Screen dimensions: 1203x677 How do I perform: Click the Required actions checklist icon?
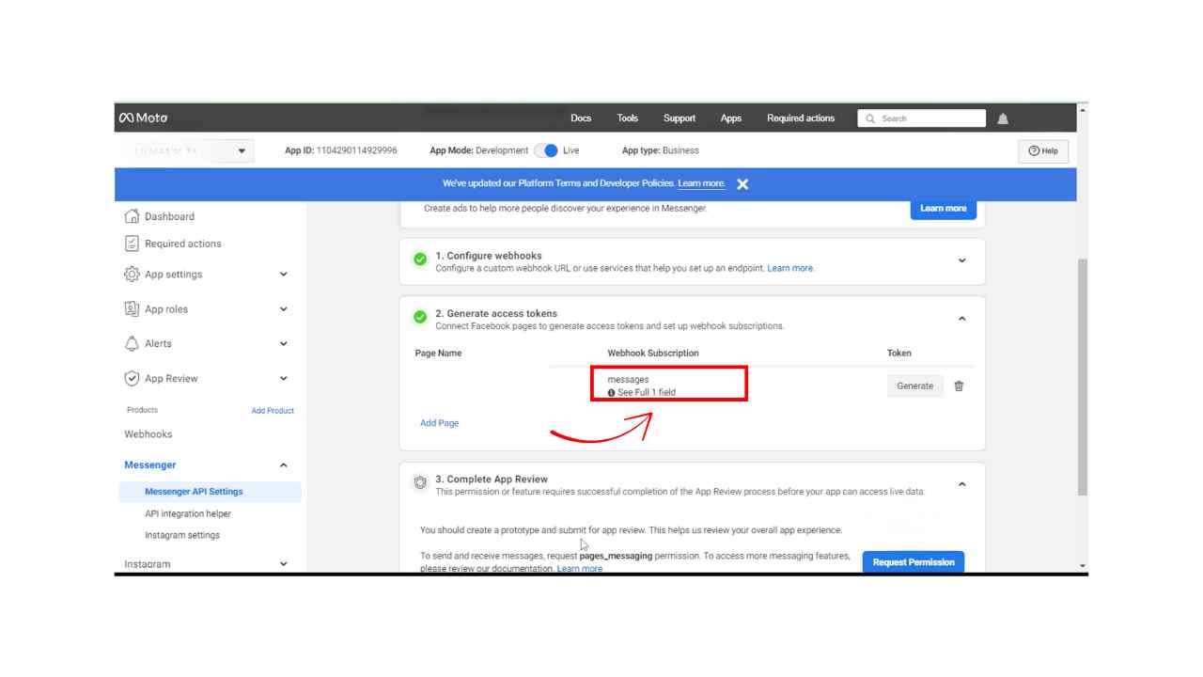tap(132, 244)
